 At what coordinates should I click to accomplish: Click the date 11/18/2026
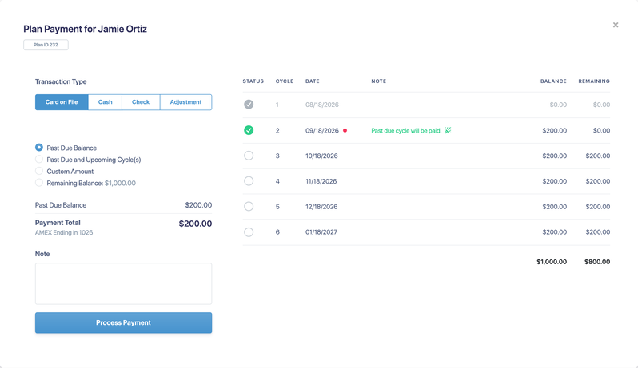321,181
